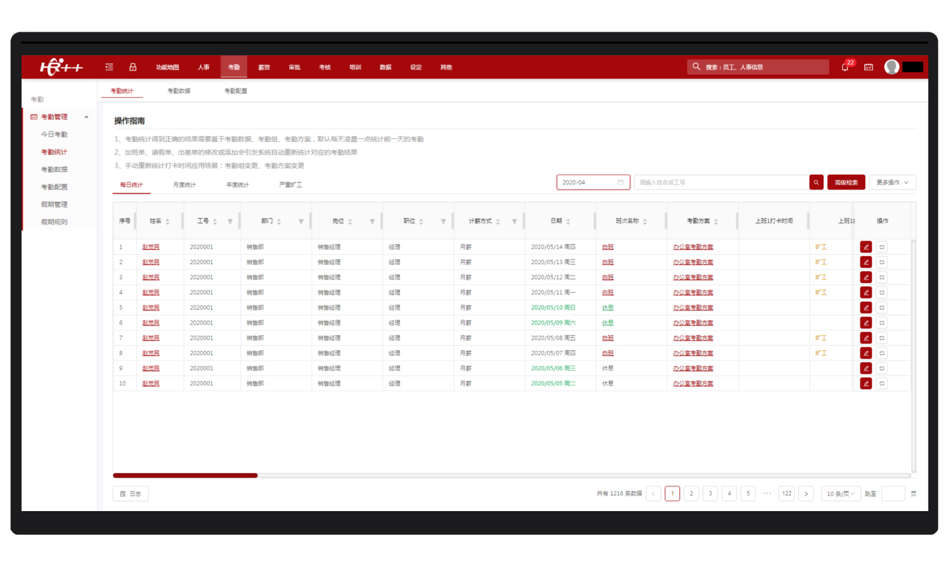Open the calendar icon in top bar
The image size is (949, 567).
[868, 67]
